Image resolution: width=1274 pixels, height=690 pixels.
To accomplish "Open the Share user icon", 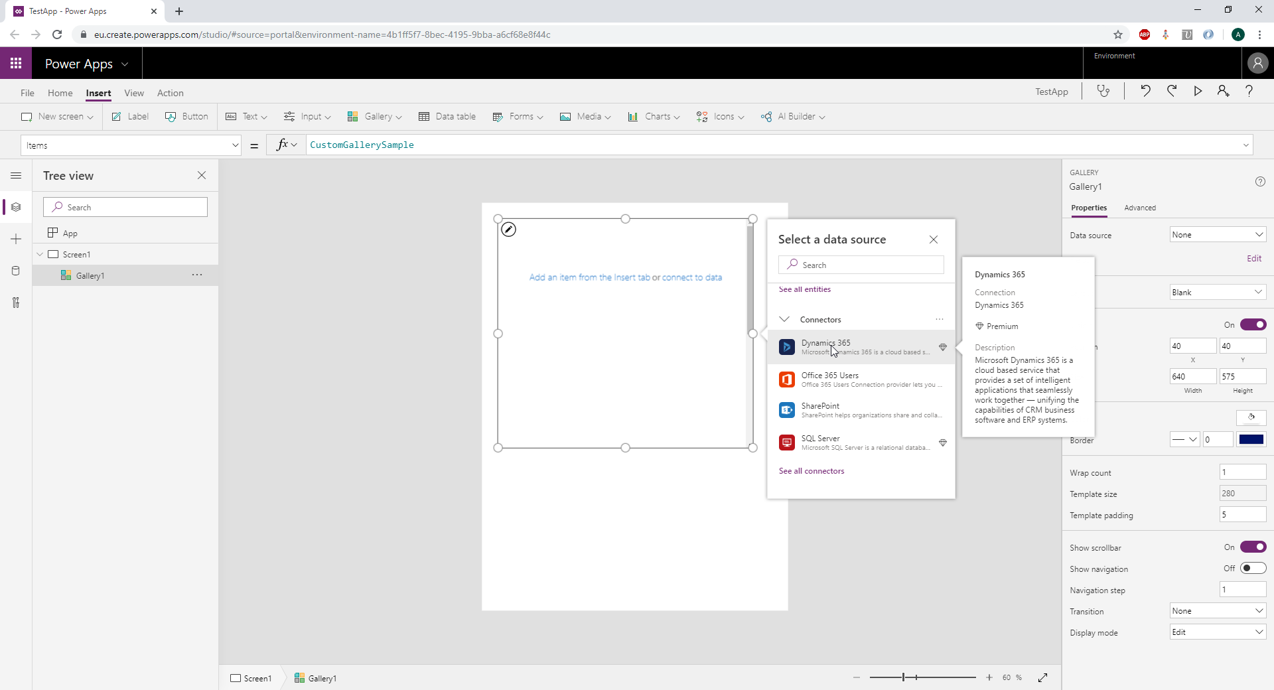I will (x=1223, y=91).
